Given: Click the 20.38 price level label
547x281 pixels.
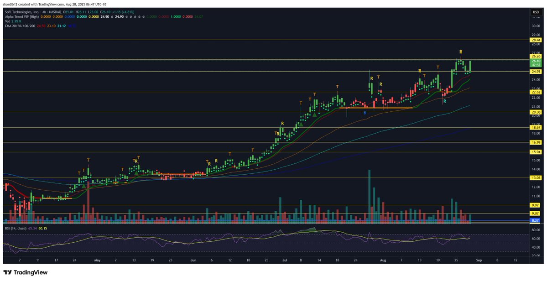Looking at the screenshot, I should click(x=536, y=112).
